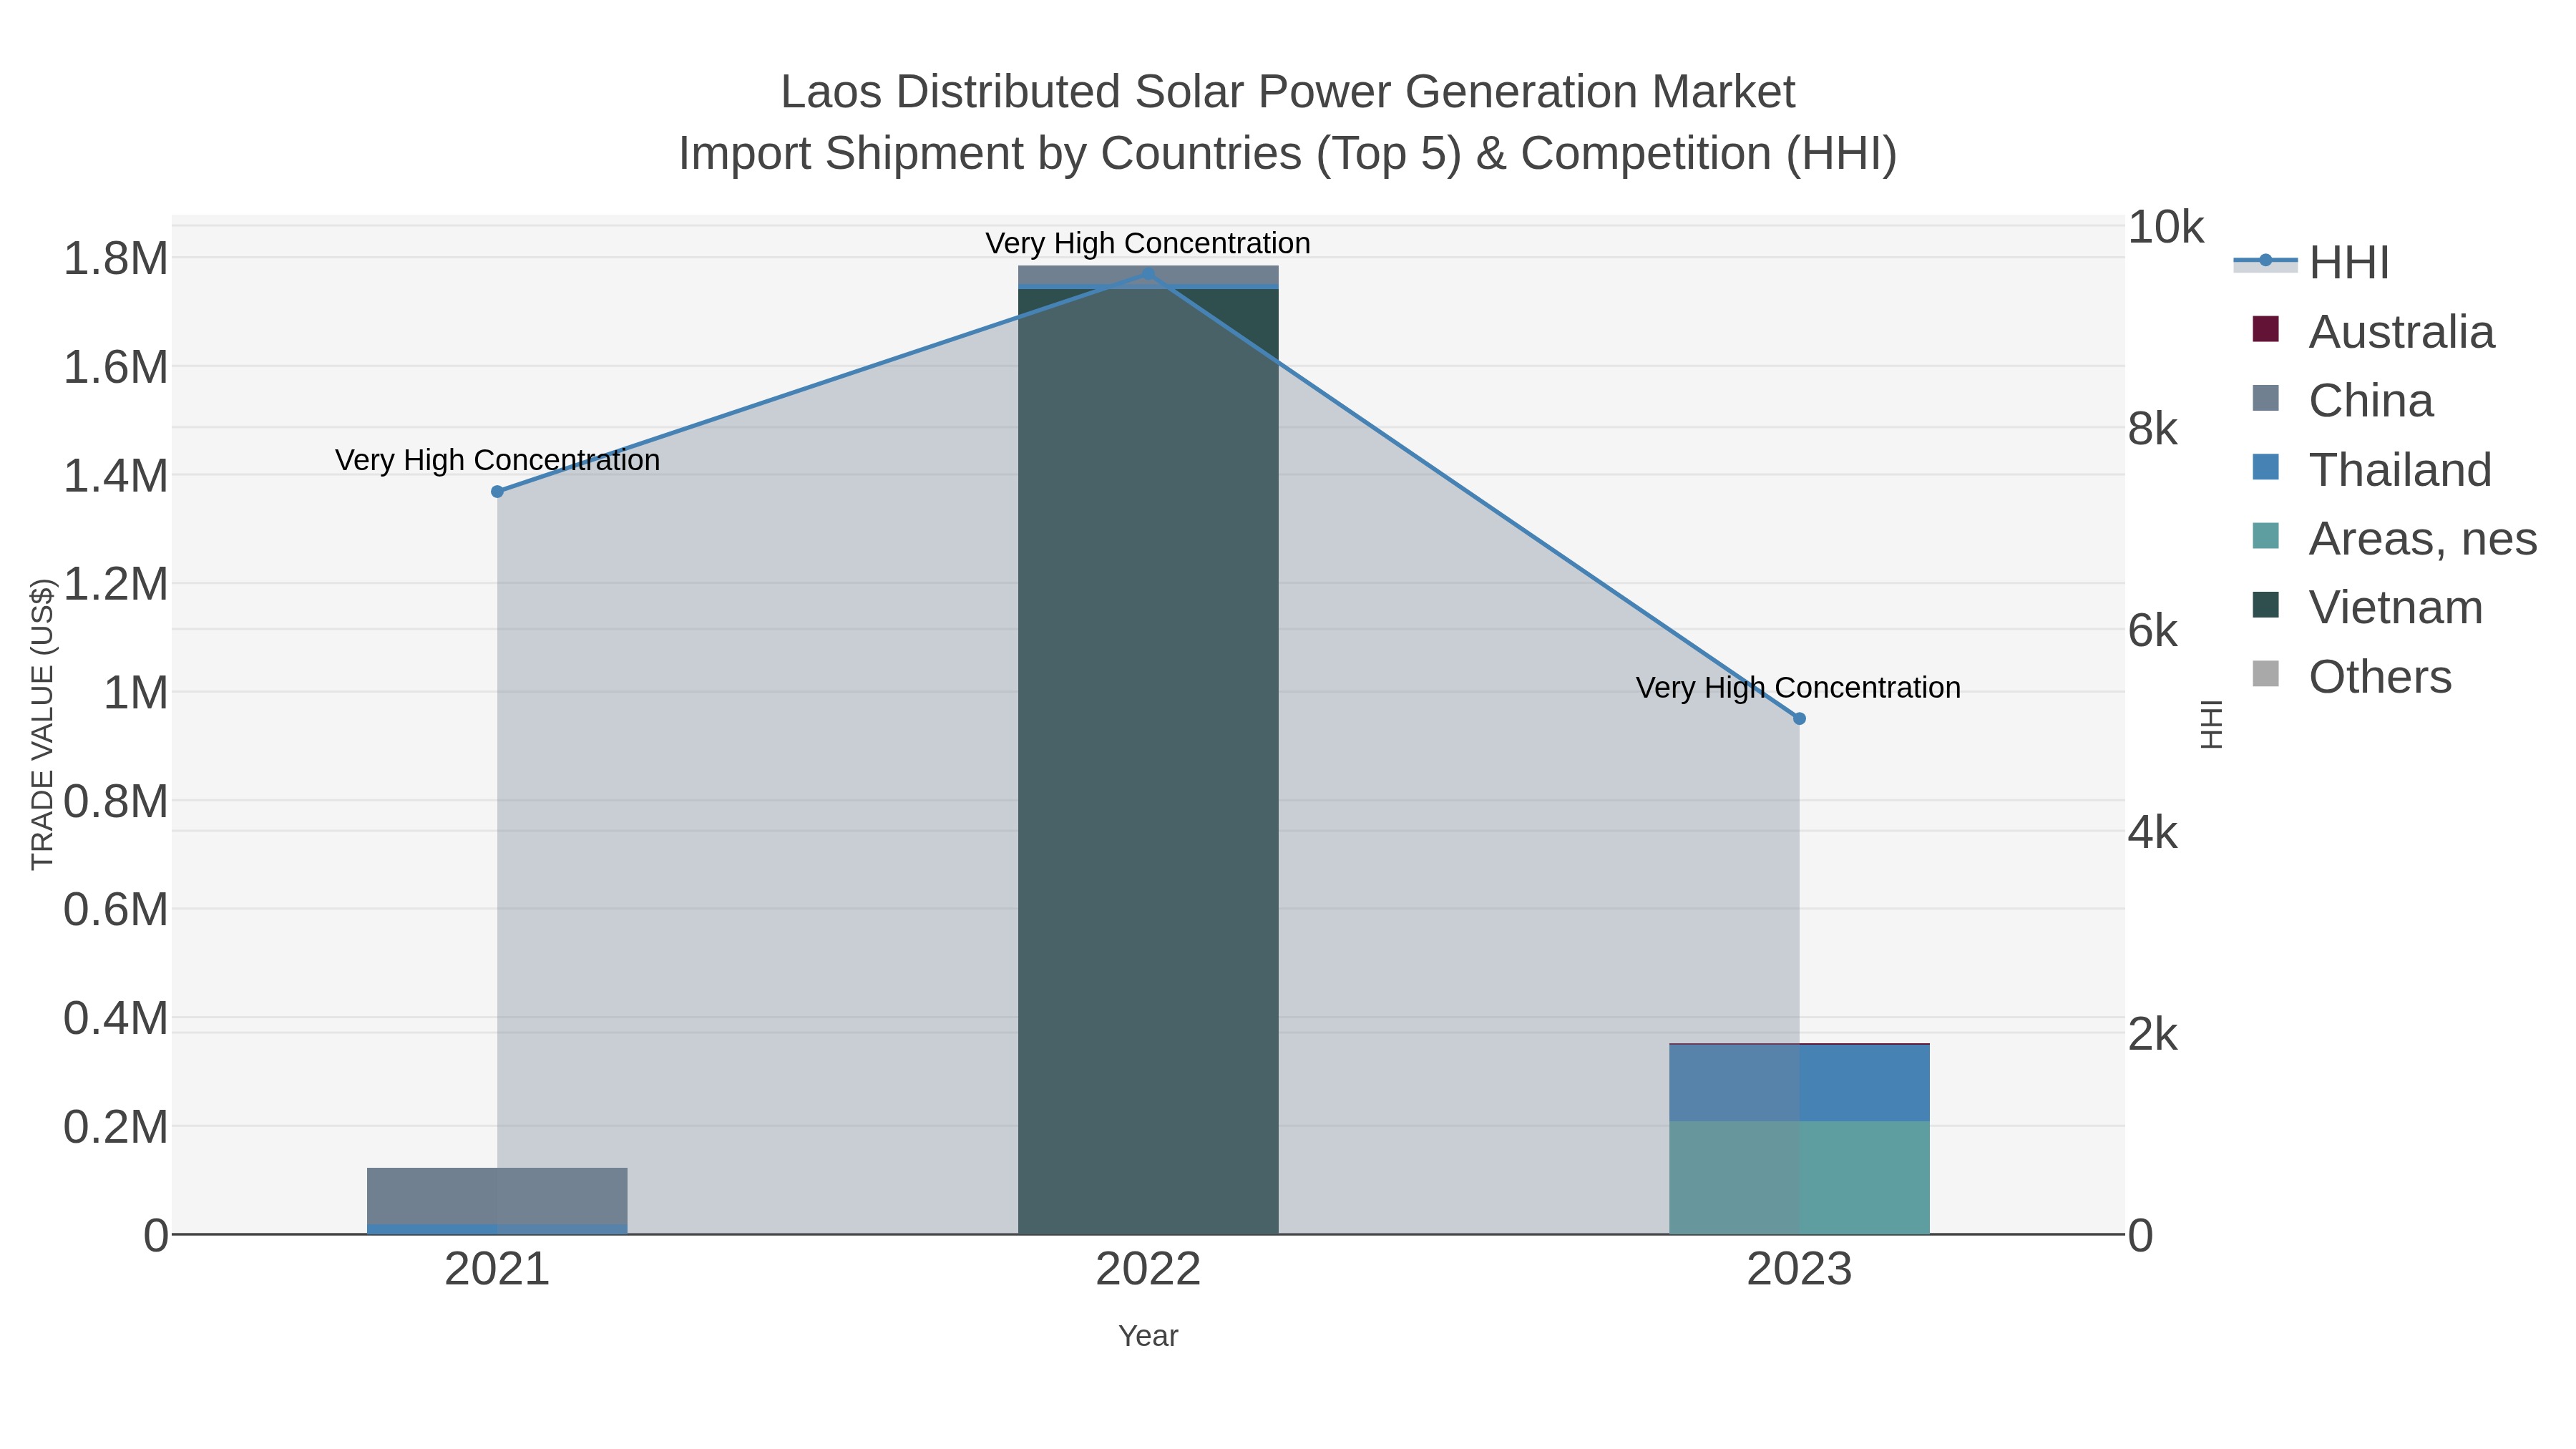Image resolution: width=2576 pixels, height=1449 pixels.
Task: Select the 2022 HHI data point
Action: coord(1148,274)
